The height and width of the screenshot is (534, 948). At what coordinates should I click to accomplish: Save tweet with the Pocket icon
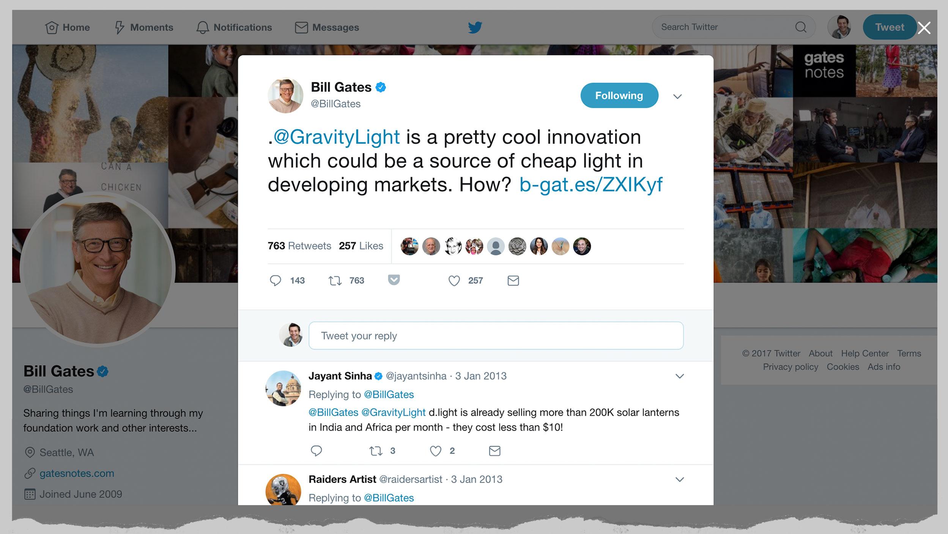pos(394,280)
